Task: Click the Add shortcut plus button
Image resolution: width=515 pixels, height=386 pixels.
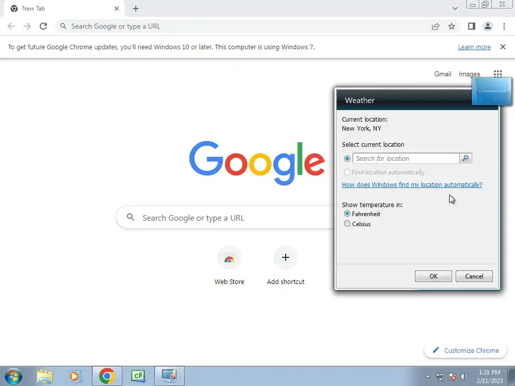Action: tap(286, 257)
